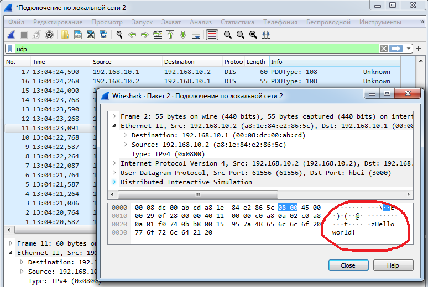Select Type: IPv4 (0x0800) line in dialog

tap(168, 154)
